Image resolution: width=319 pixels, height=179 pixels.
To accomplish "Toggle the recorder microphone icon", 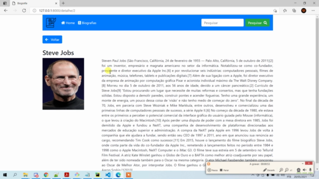I will point(310,170).
